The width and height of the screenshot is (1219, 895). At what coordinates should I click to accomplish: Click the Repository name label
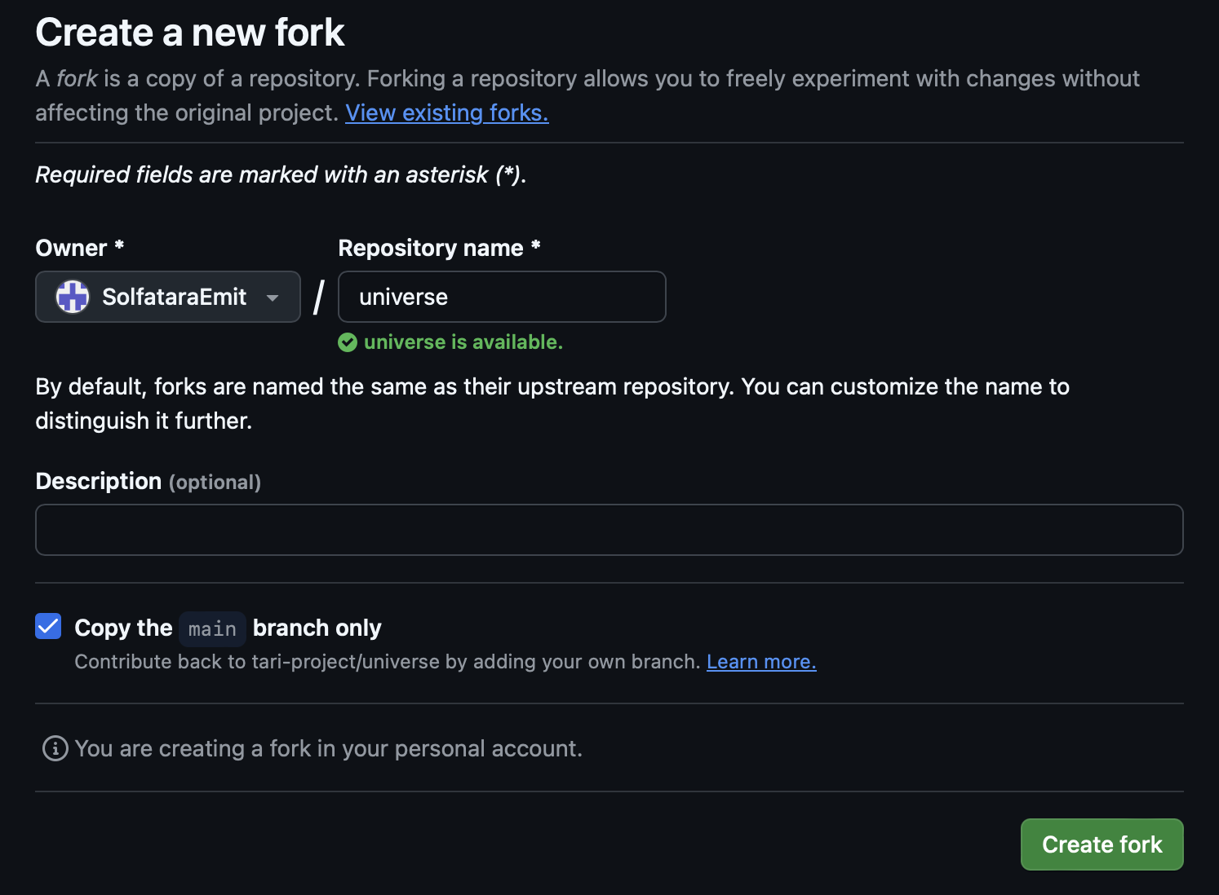(439, 248)
